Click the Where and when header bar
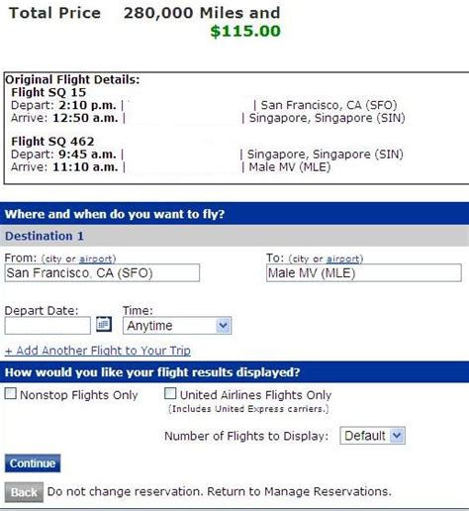Viewport: 469px width, 511px height. pos(234,214)
